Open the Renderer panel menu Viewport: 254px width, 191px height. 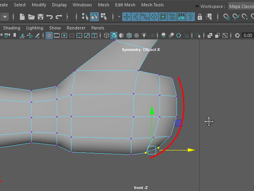(76, 28)
